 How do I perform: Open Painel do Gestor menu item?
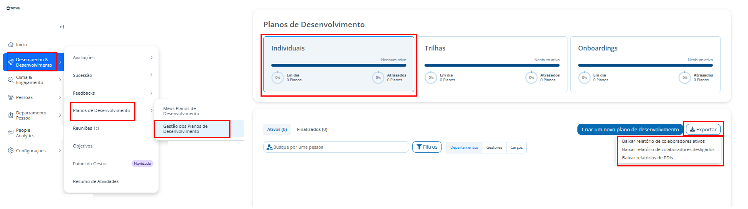(90, 164)
